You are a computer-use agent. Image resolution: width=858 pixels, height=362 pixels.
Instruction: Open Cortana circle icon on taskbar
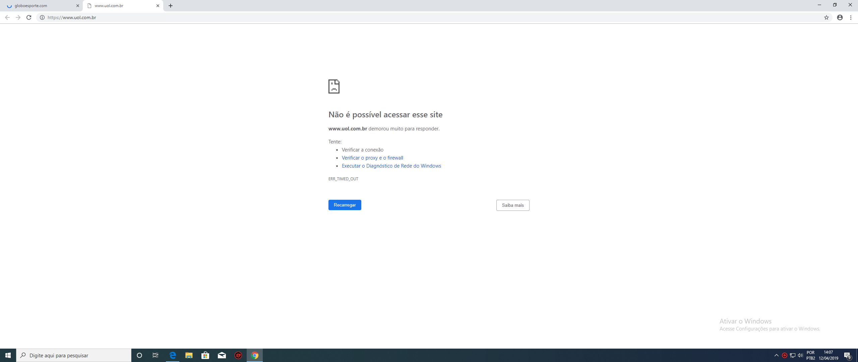tap(139, 355)
